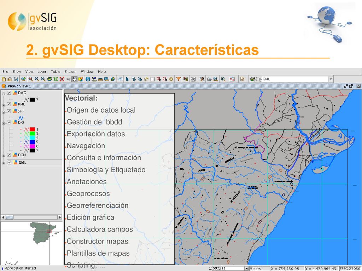362x271 pixels.
Task: Select the GML layer name in tree
Action: pyautogui.click(x=22, y=162)
